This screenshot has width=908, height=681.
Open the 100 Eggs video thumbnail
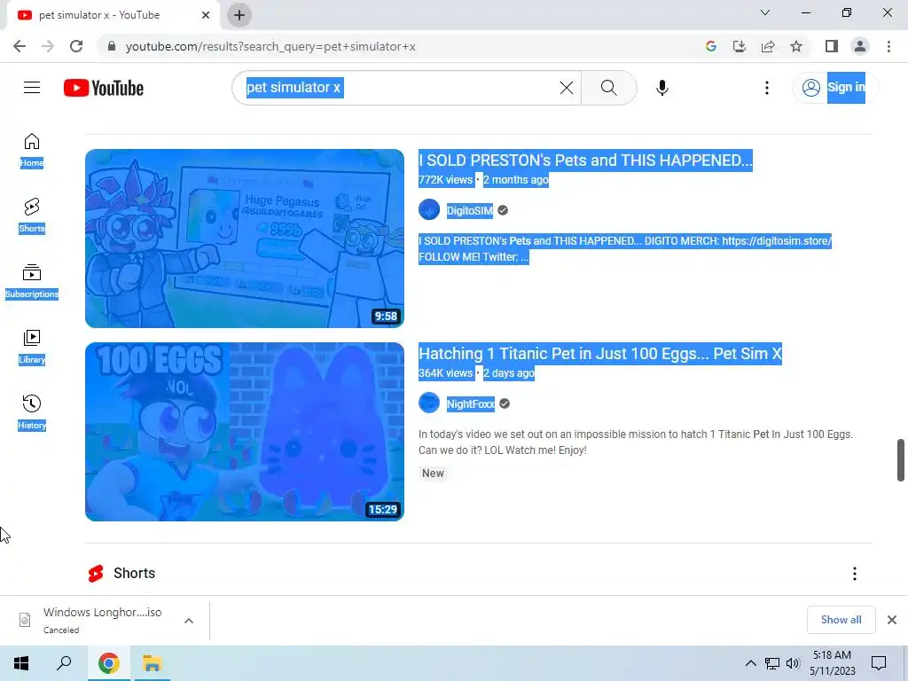click(245, 432)
